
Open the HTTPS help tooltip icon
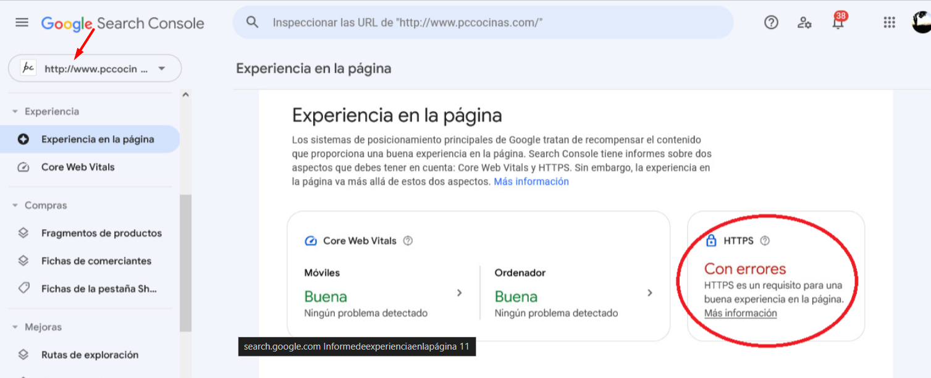tap(765, 241)
